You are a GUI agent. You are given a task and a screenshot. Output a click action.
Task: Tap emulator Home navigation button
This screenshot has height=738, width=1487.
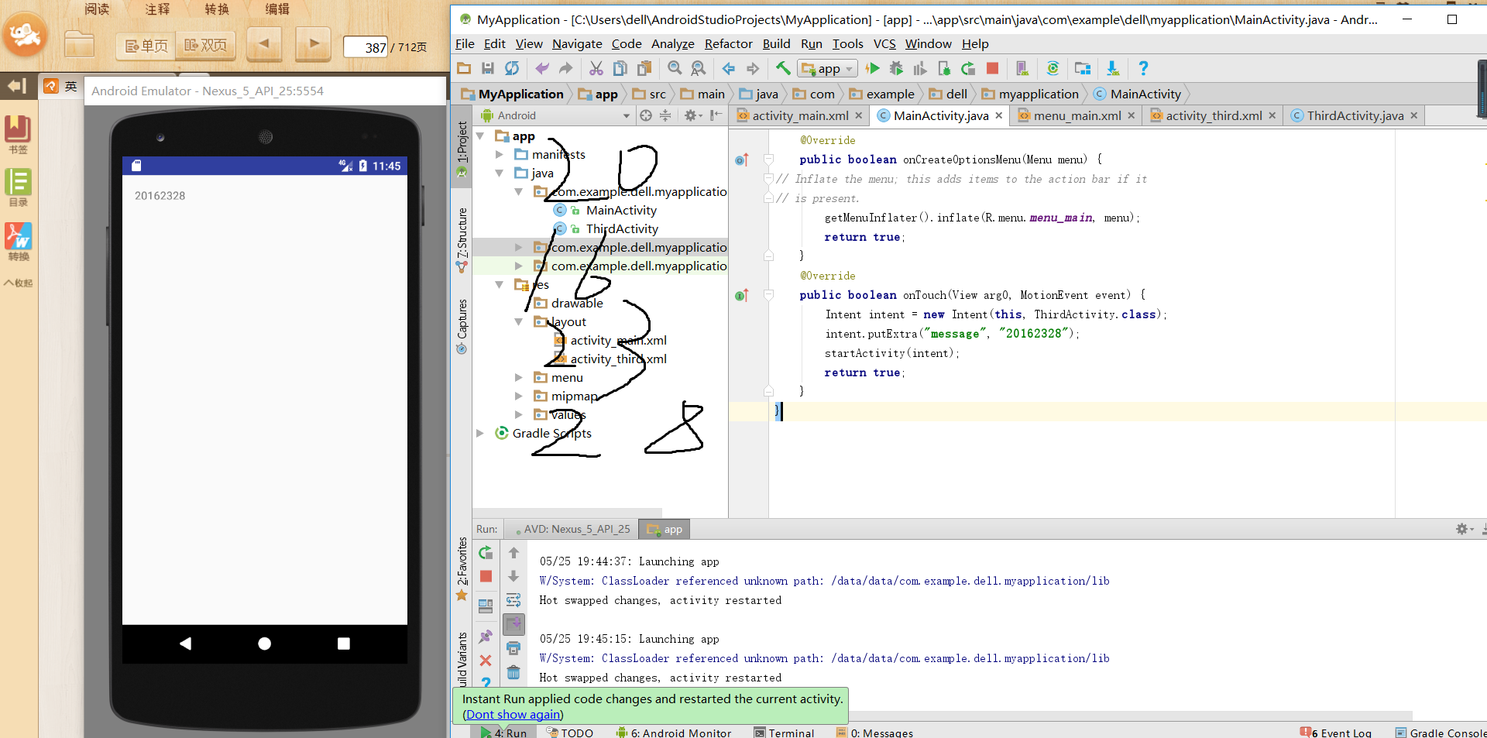[x=264, y=644]
